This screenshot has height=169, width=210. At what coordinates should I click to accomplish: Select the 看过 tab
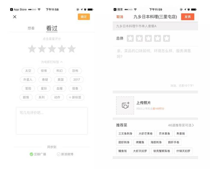(x=52, y=28)
